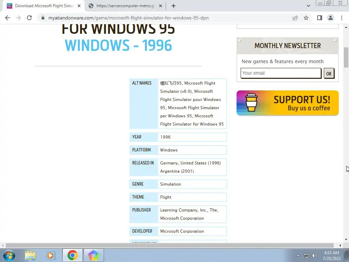
Task: Focus the Your email newsletter field
Action: click(281, 73)
